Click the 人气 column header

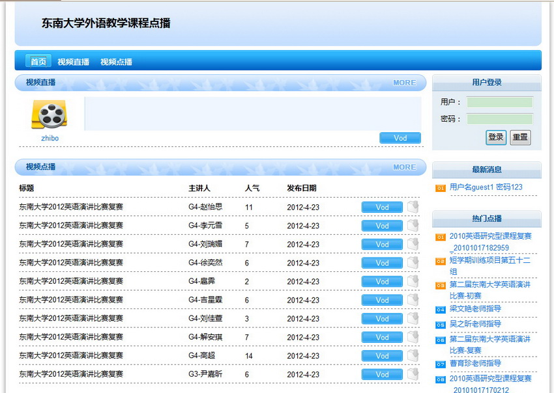tap(252, 188)
